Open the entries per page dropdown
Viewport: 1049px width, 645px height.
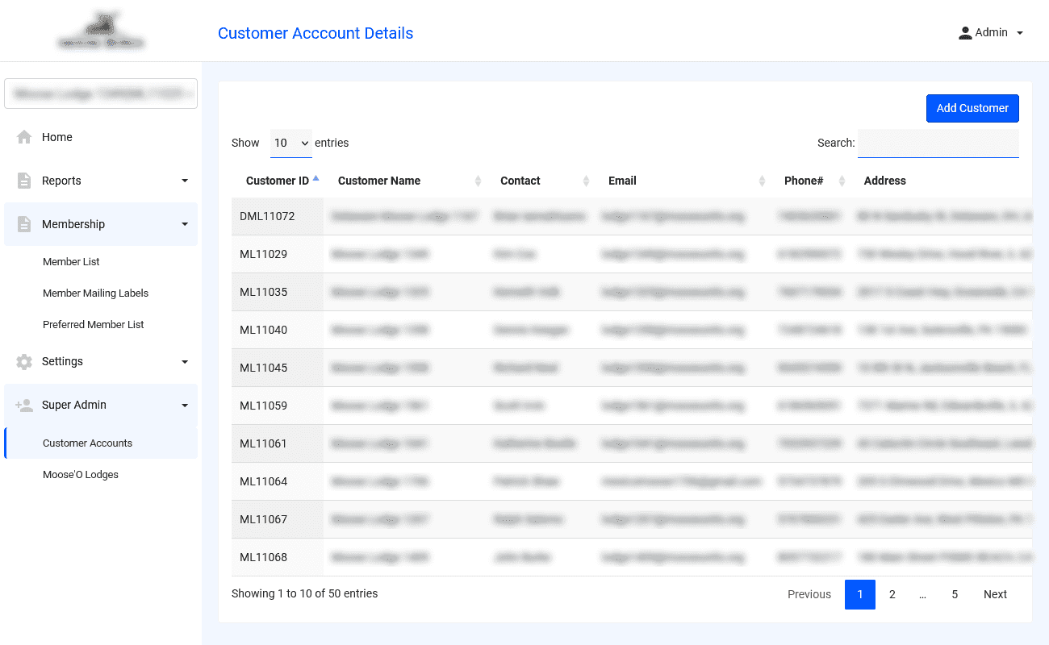pos(290,143)
